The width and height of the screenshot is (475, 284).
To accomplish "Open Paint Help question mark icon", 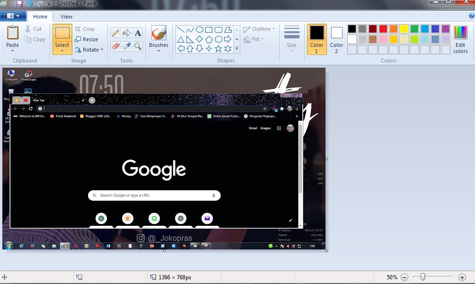I will point(472,16).
